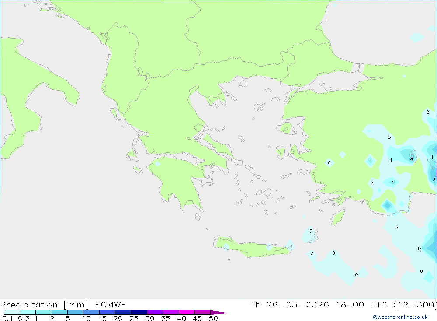Click the "50" legend scale label
437x321 pixels.
(x=213, y=318)
